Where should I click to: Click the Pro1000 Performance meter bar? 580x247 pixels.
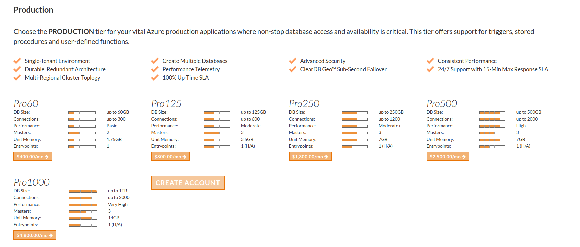pyautogui.click(x=83, y=205)
